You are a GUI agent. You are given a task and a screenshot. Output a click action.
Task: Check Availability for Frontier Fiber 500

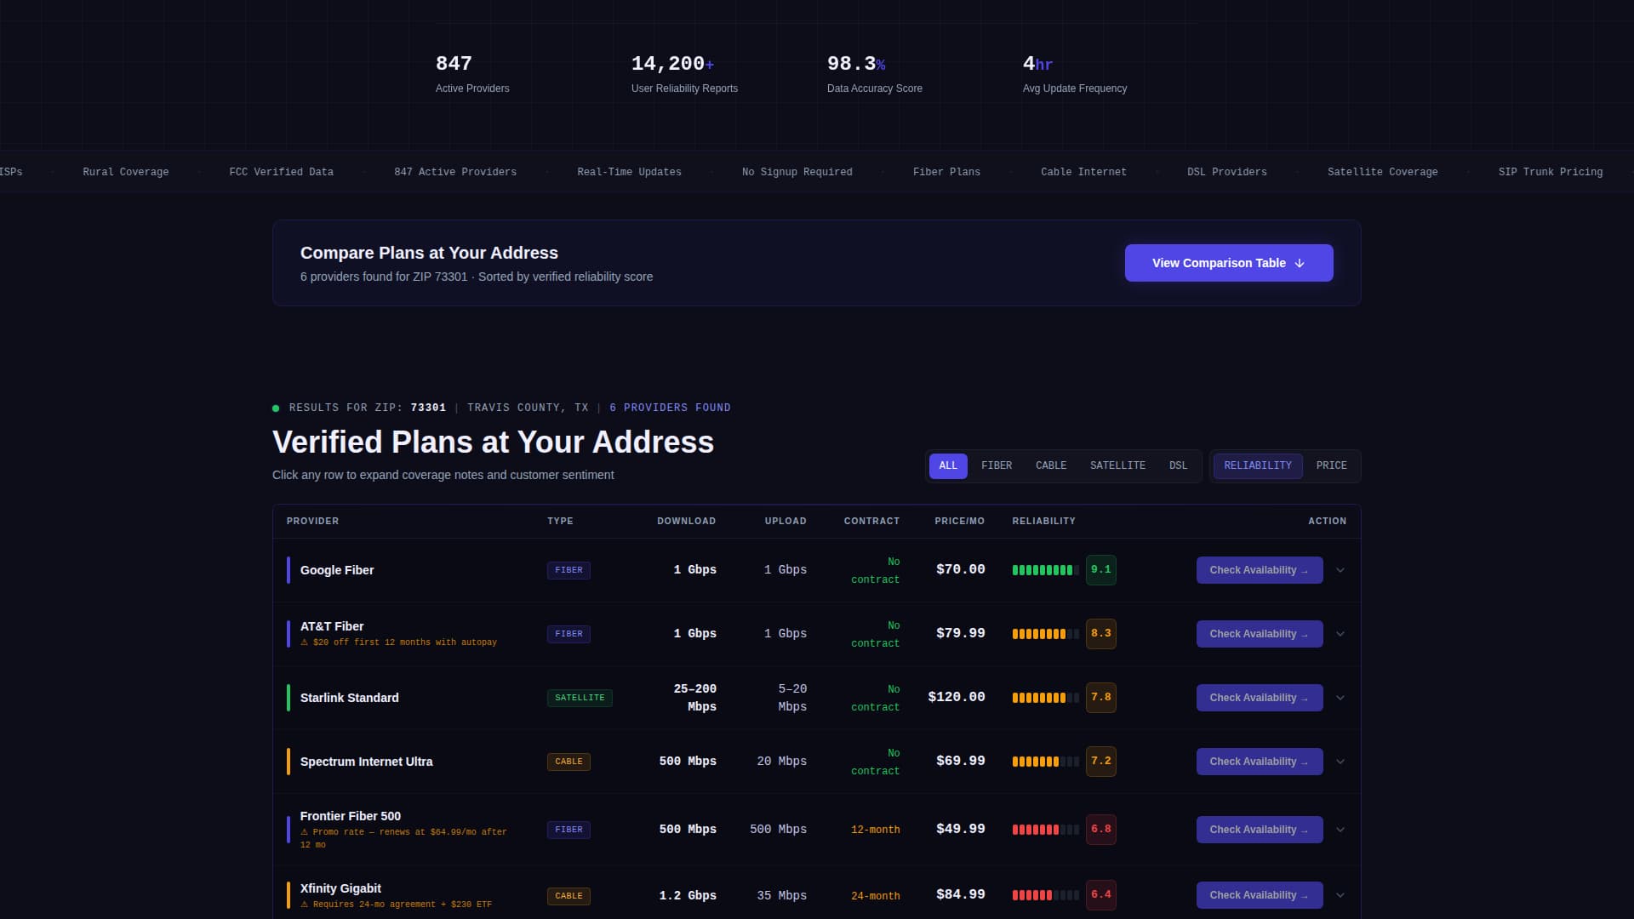1260,830
